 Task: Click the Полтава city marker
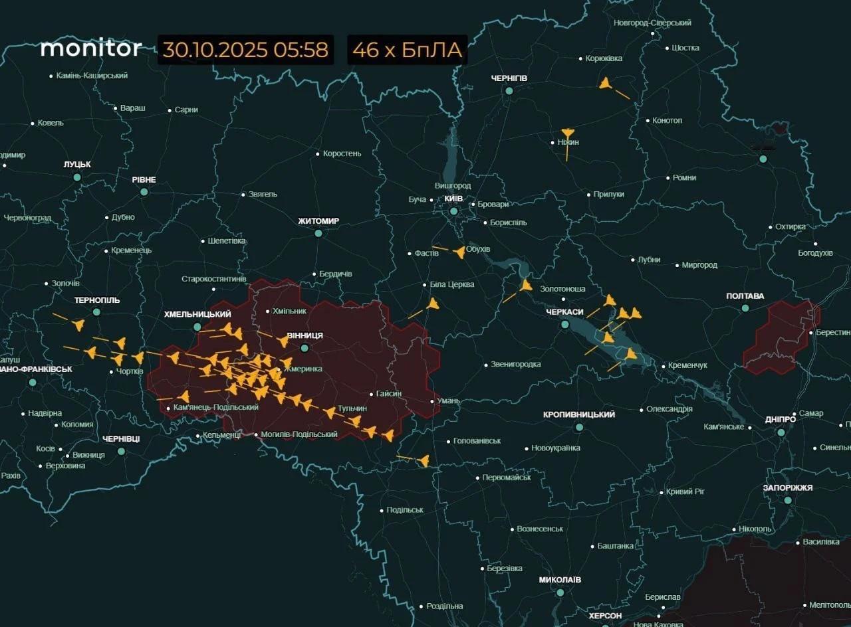745,308
